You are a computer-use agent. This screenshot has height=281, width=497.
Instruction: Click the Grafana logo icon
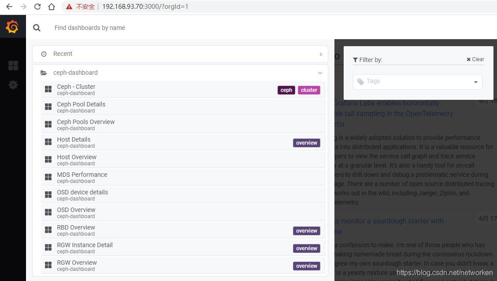[x=12, y=26]
